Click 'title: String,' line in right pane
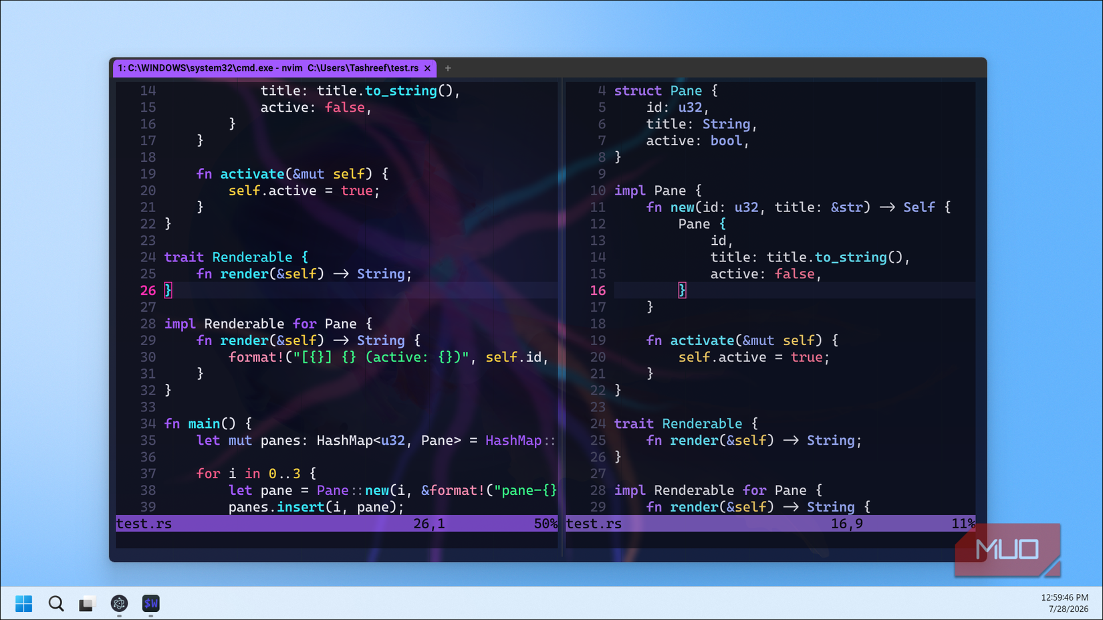 click(x=702, y=124)
